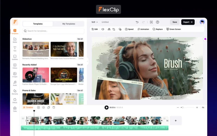
Task: Split the clip with the timeline split icon
Action: [x=43, y=107]
